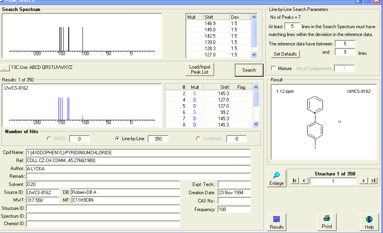
Task: Click the structure number input field
Action: tap(333, 181)
